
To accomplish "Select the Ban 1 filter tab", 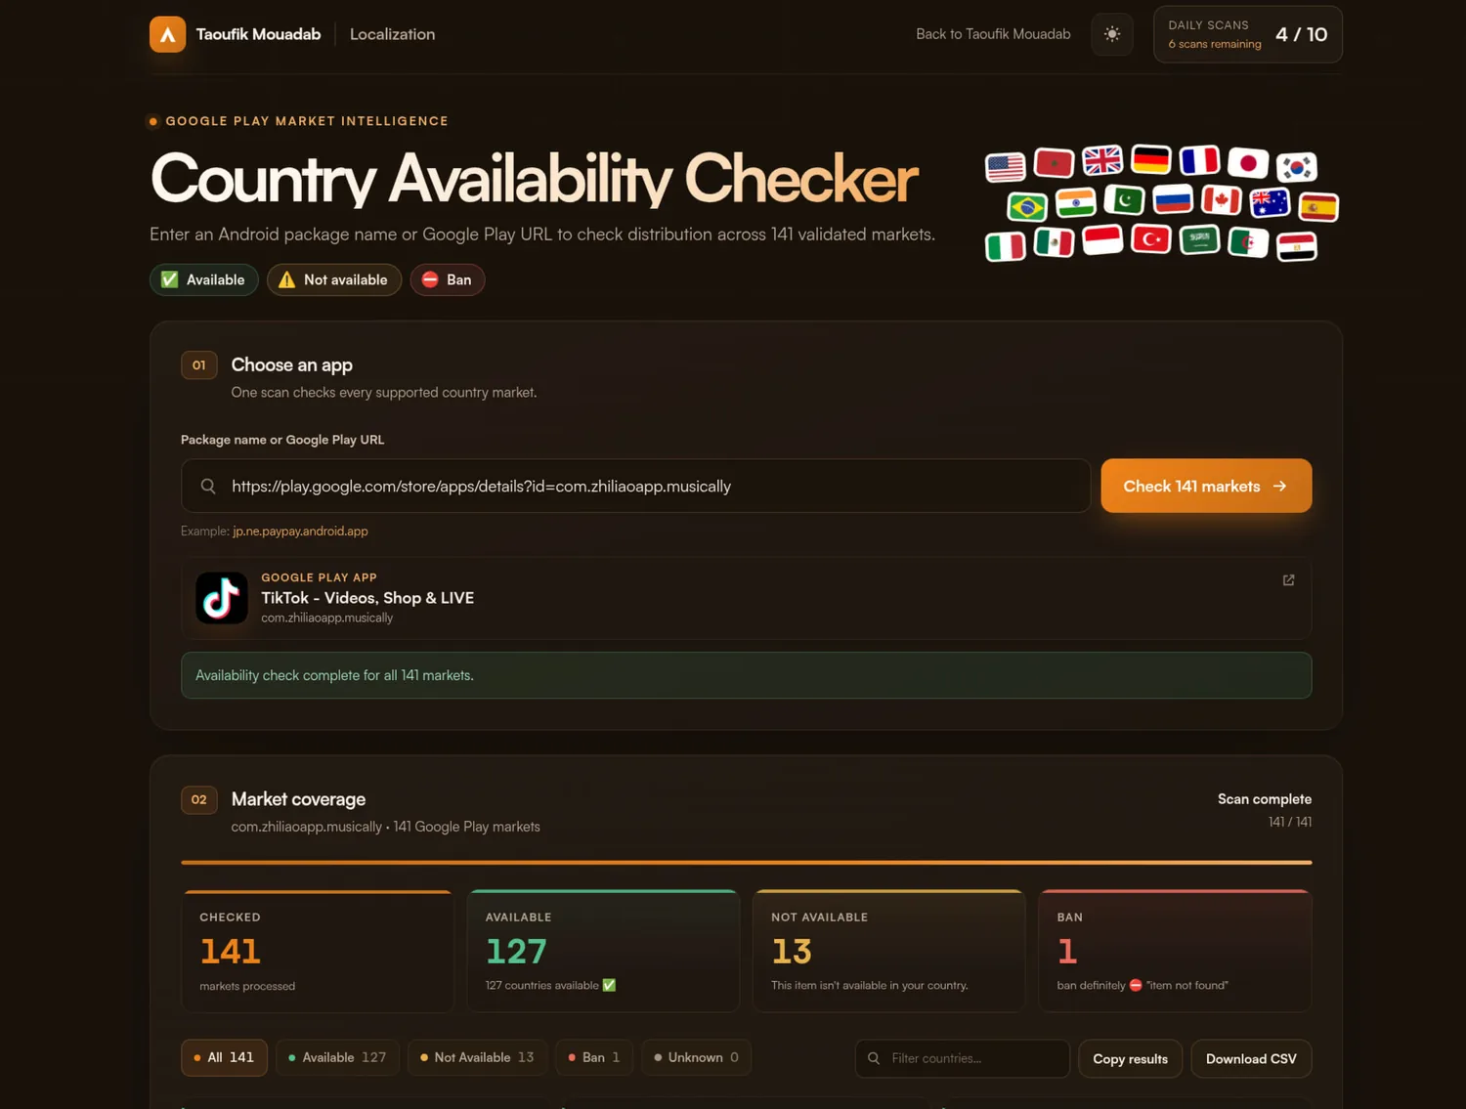I will click(x=594, y=1057).
